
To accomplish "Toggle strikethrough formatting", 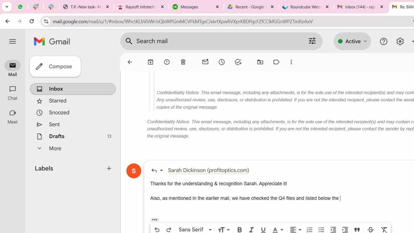I will pos(370,229).
